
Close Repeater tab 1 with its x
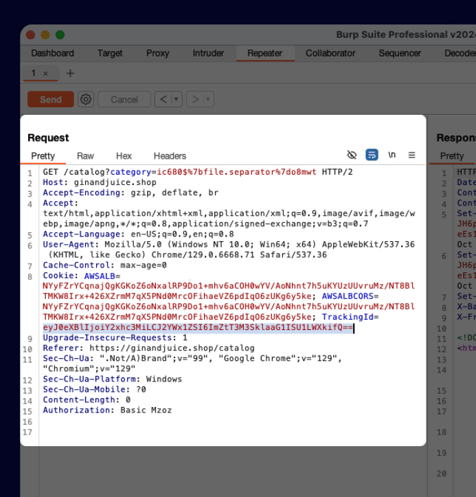click(45, 74)
